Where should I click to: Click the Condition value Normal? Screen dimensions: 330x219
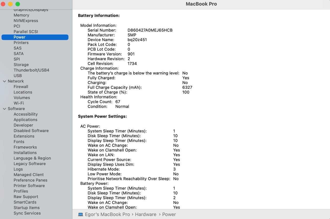point(122,106)
